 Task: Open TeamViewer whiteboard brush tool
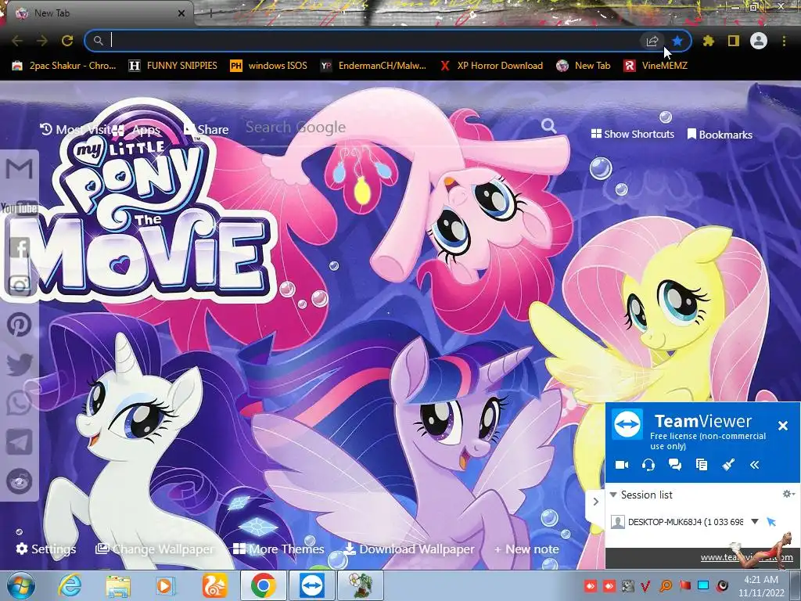728,465
